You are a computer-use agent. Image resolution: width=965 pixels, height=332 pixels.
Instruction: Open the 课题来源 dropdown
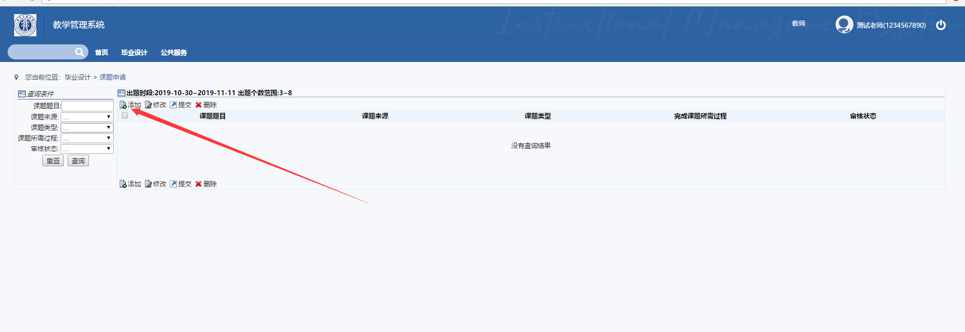[x=87, y=117]
